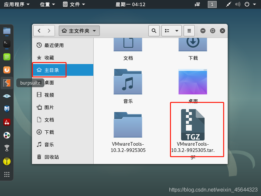
Task: Click the power icon in top bar
Action: click(x=247, y=4)
